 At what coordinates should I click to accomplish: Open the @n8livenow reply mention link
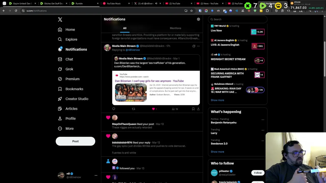tap(133, 50)
